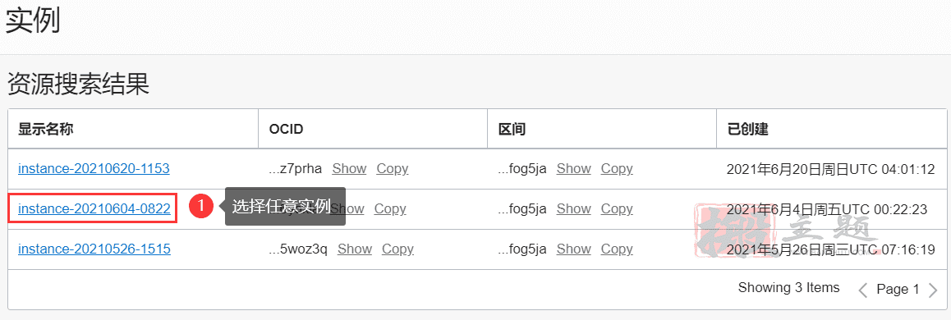Open instance-20210526-1515 link
Screen dimensions: 951x320
94,249
